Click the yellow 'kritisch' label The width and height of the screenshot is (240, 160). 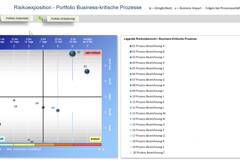(x=95, y=139)
